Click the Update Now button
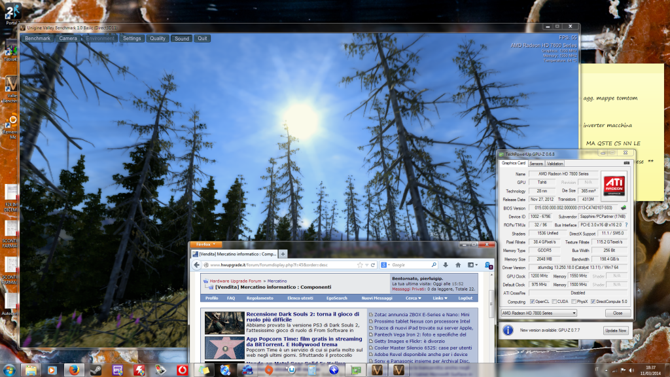 click(x=616, y=331)
